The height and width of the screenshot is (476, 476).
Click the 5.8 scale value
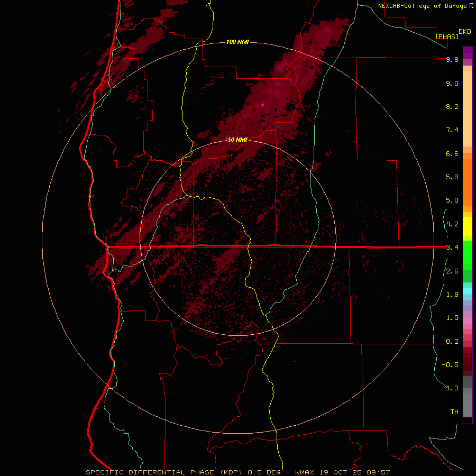[452, 177]
